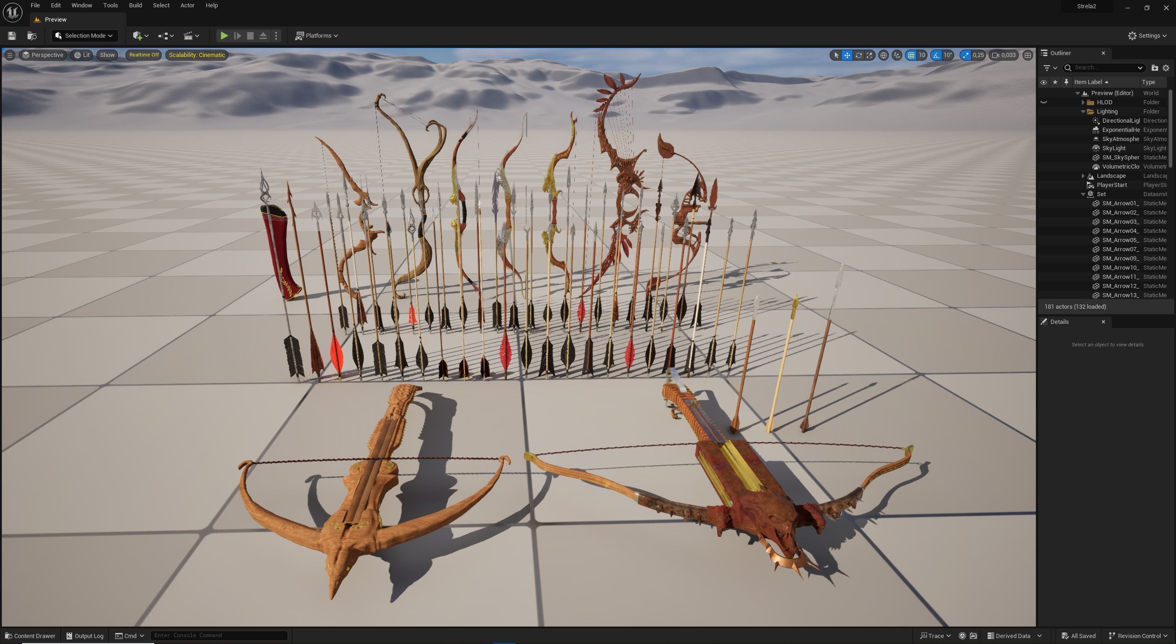Image resolution: width=1176 pixels, height=644 pixels.
Task: Expand the Landscape item in Outliner
Action: 1083,176
